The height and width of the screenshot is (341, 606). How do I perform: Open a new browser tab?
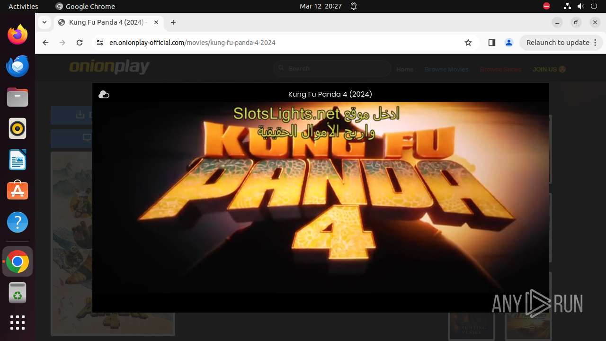point(173,22)
